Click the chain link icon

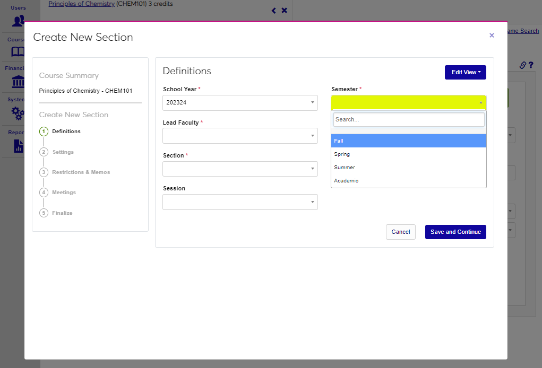tap(522, 65)
